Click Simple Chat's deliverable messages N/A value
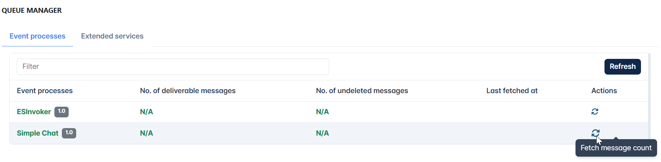This screenshot has width=661, height=162. coord(147,133)
